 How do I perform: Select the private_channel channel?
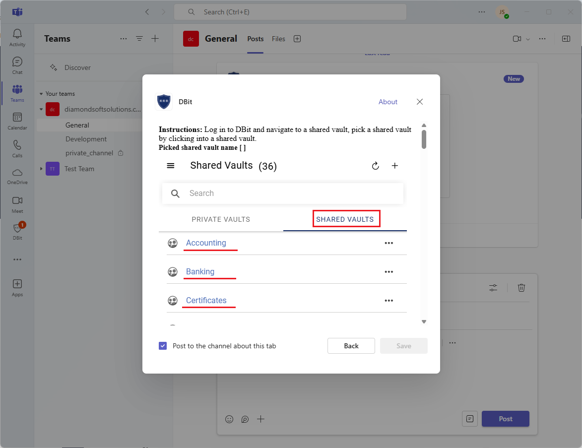[x=89, y=153]
